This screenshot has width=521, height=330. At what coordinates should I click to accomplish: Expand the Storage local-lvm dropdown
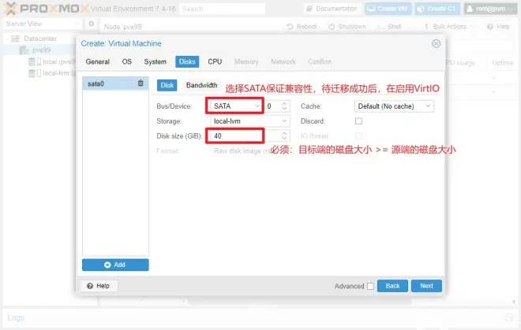click(249, 121)
